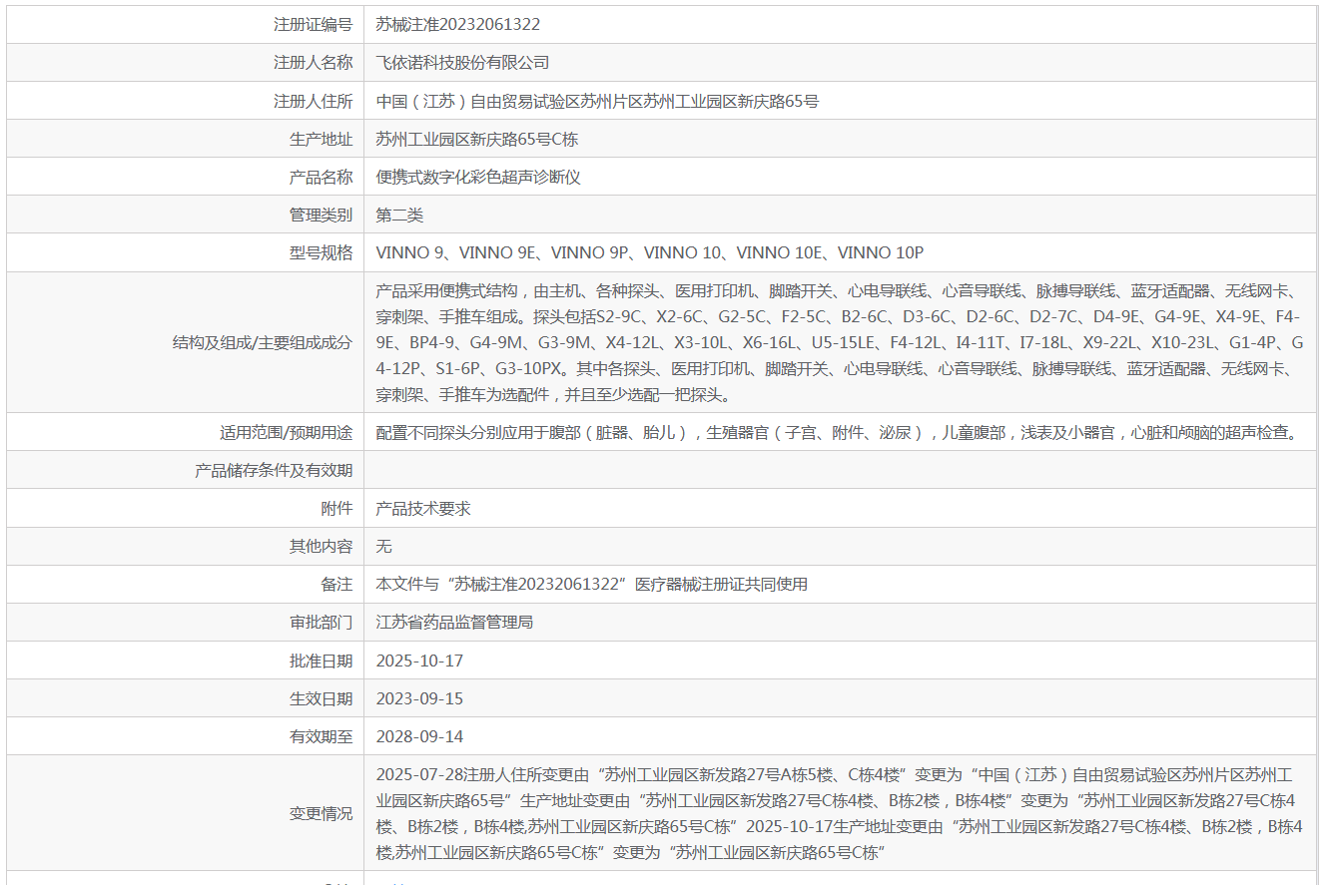Select the value '江苏省药品监督管理局'
Screen dimensions: 1326x885
click(454, 623)
